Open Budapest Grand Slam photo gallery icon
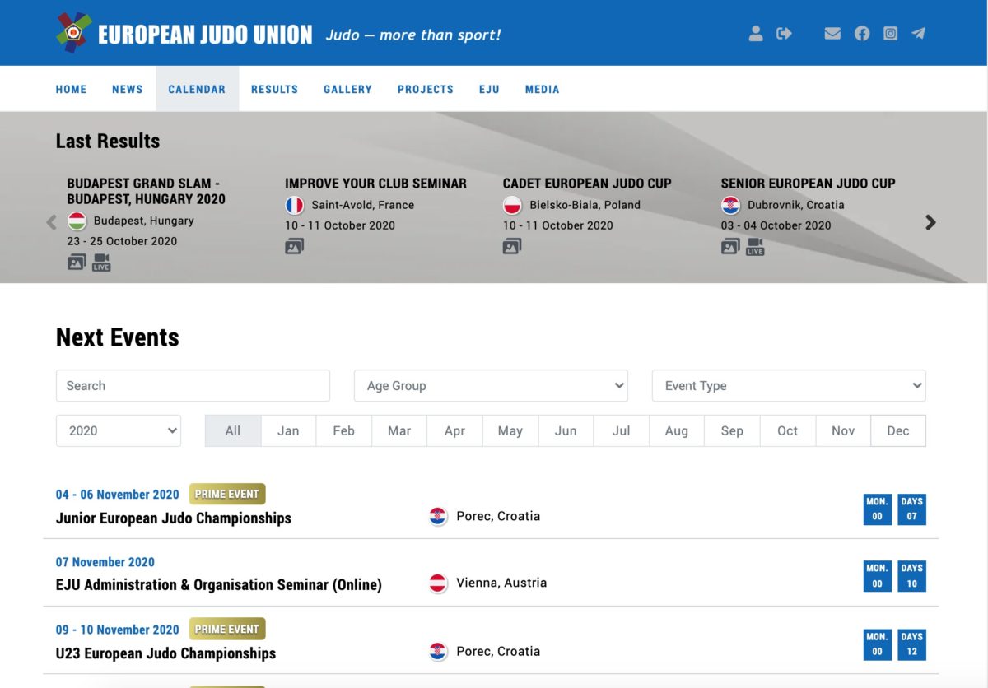 (77, 263)
